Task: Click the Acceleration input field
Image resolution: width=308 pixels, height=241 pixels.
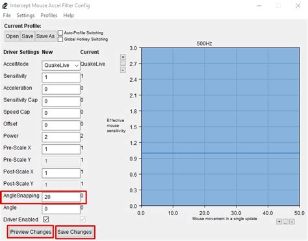Action: (61, 89)
